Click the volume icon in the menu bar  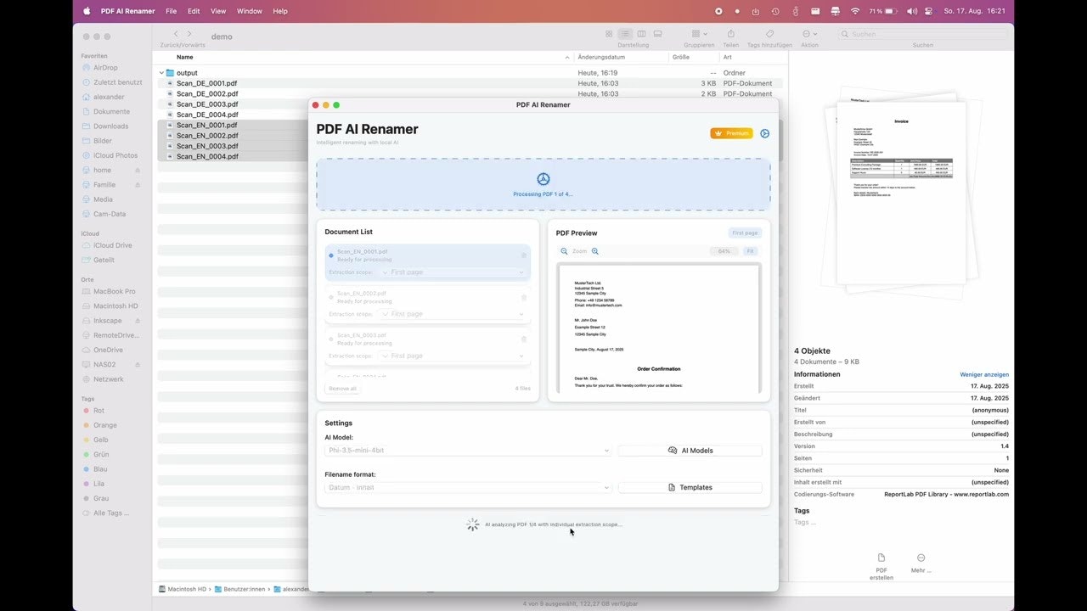point(912,11)
